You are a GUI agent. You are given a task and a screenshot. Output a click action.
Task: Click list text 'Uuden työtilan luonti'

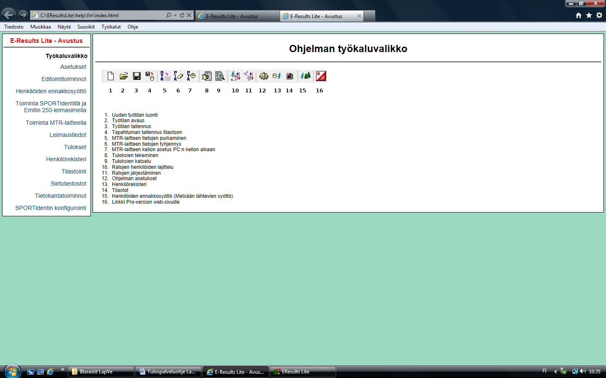(x=135, y=115)
